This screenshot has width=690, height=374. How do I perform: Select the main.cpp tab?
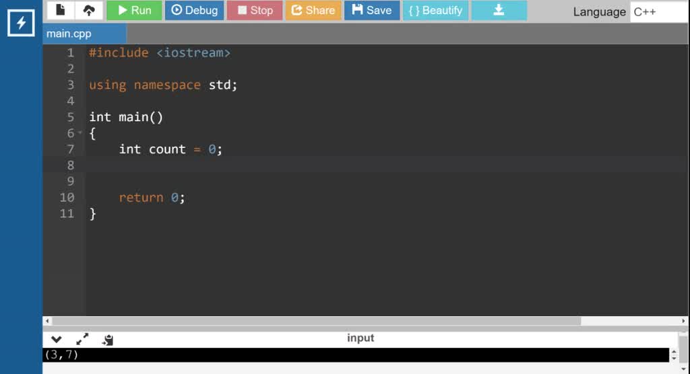pos(69,34)
